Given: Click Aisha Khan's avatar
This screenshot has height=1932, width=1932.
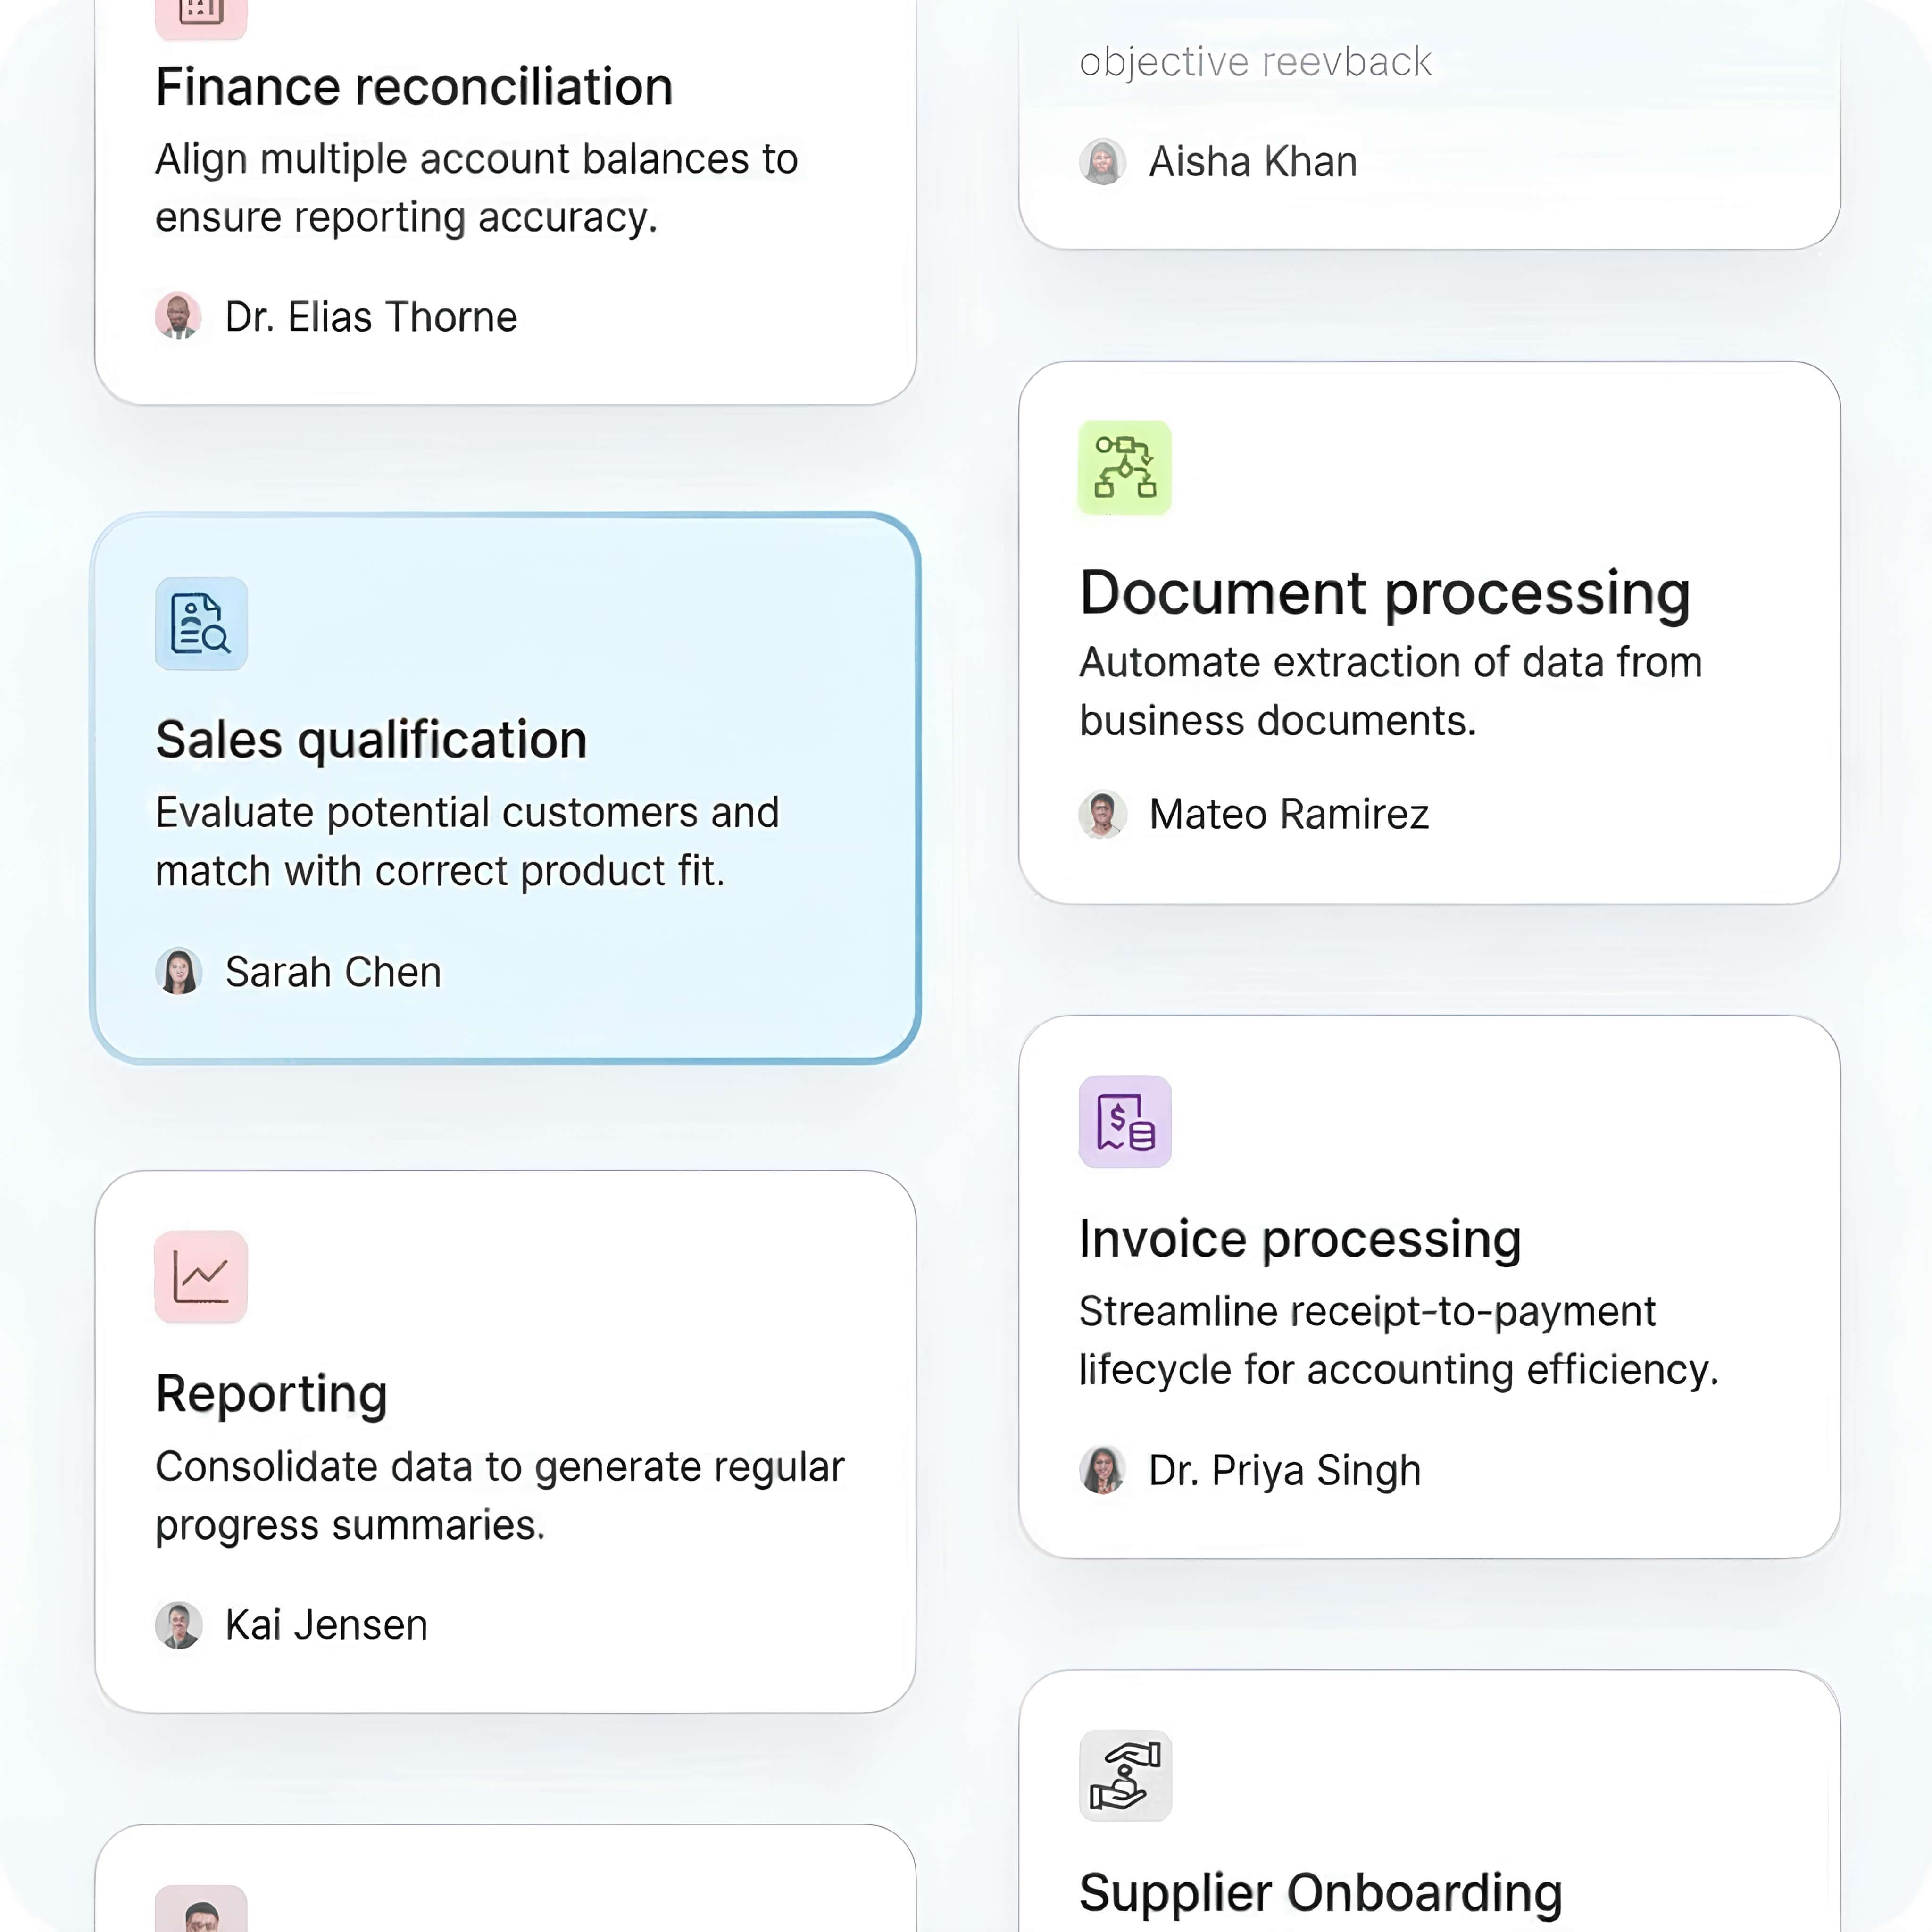Looking at the screenshot, I should (1102, 161).
